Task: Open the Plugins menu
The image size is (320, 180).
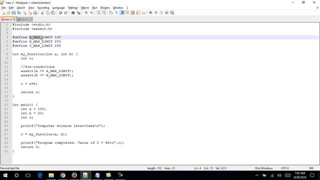Action: pyautogui.click(x=105, y=8)
